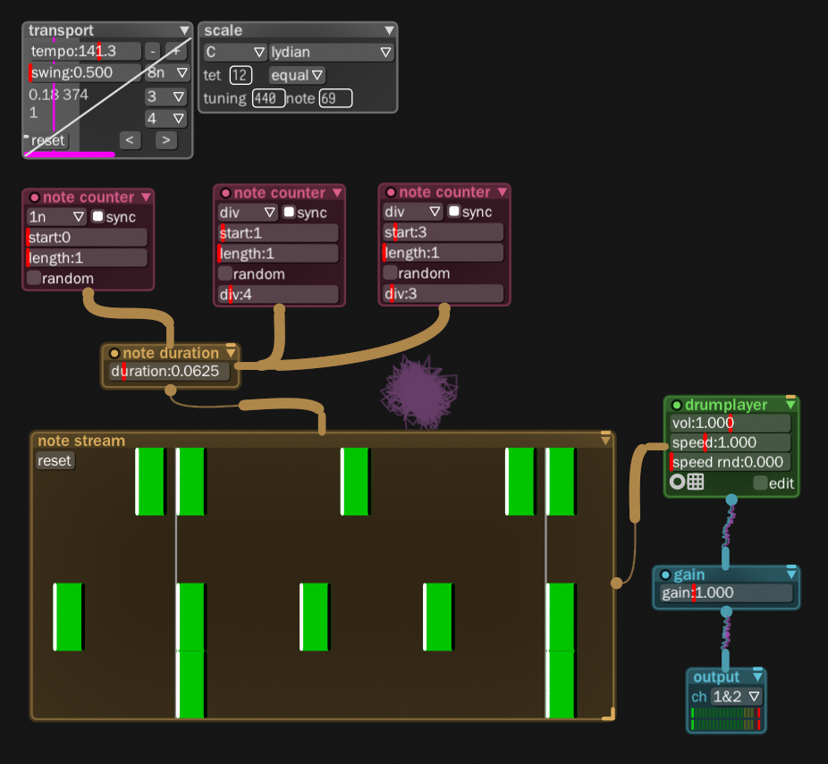Click the green status dot on drumplayer header

[x=677, y=405]
